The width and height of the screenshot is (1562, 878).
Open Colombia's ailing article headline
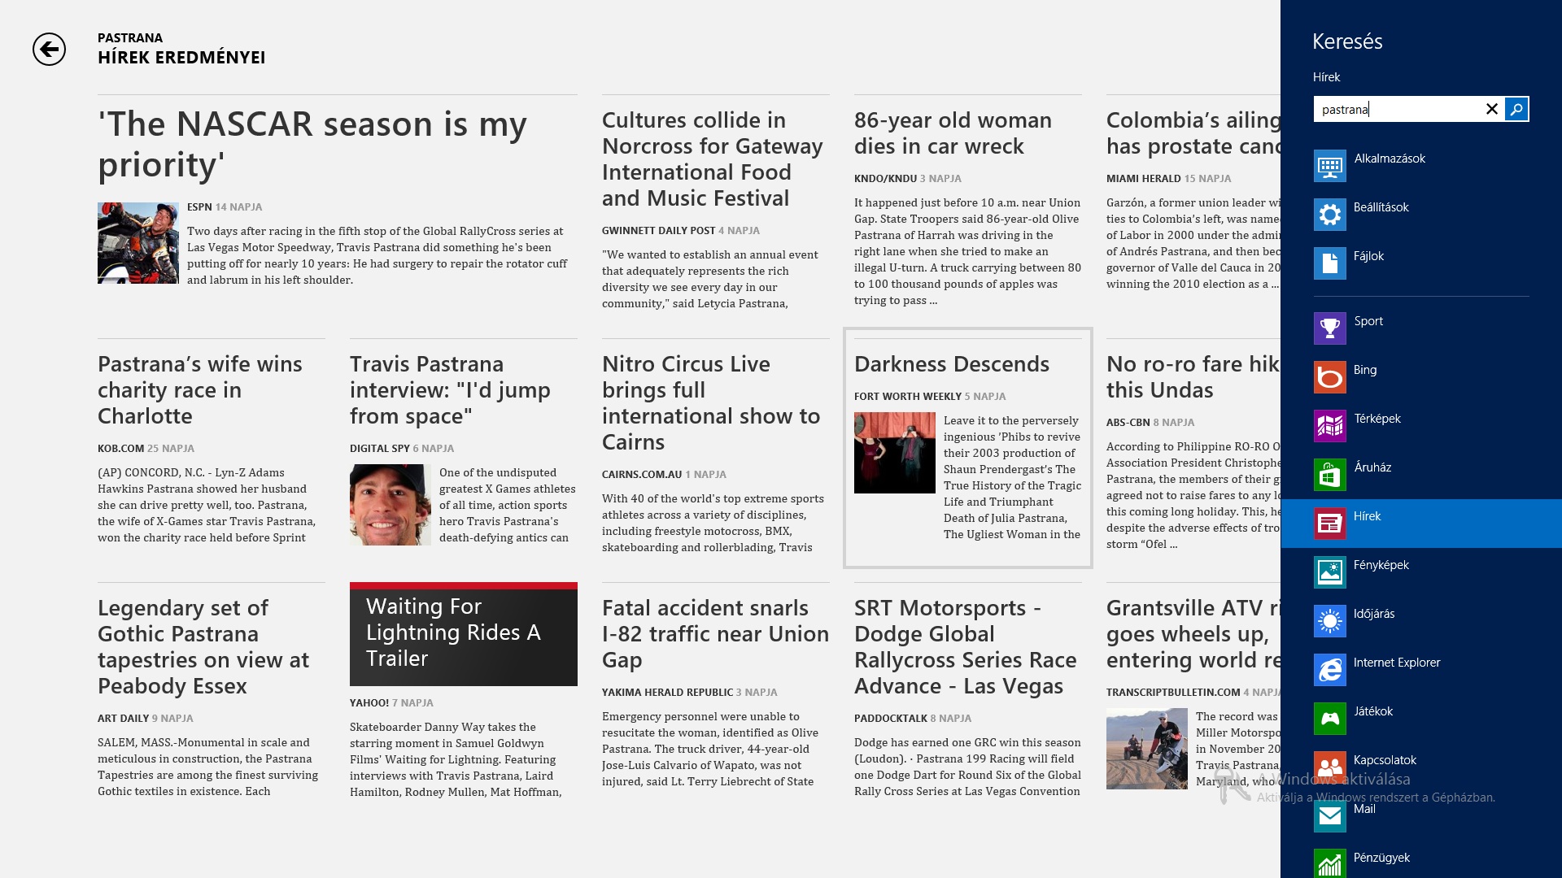coord(1193,133)
